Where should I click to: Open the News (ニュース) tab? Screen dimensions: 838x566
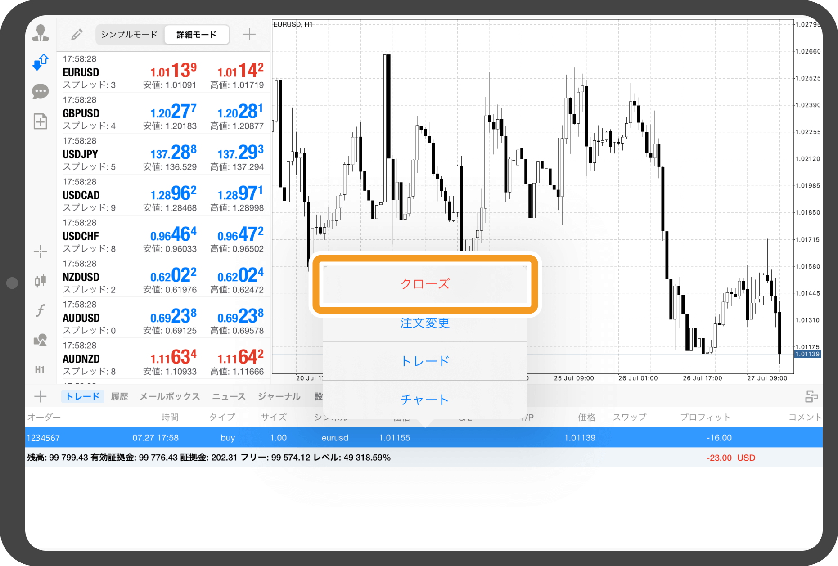click(229, 396)
